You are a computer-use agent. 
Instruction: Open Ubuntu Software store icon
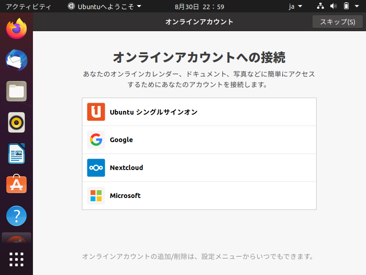16,184
